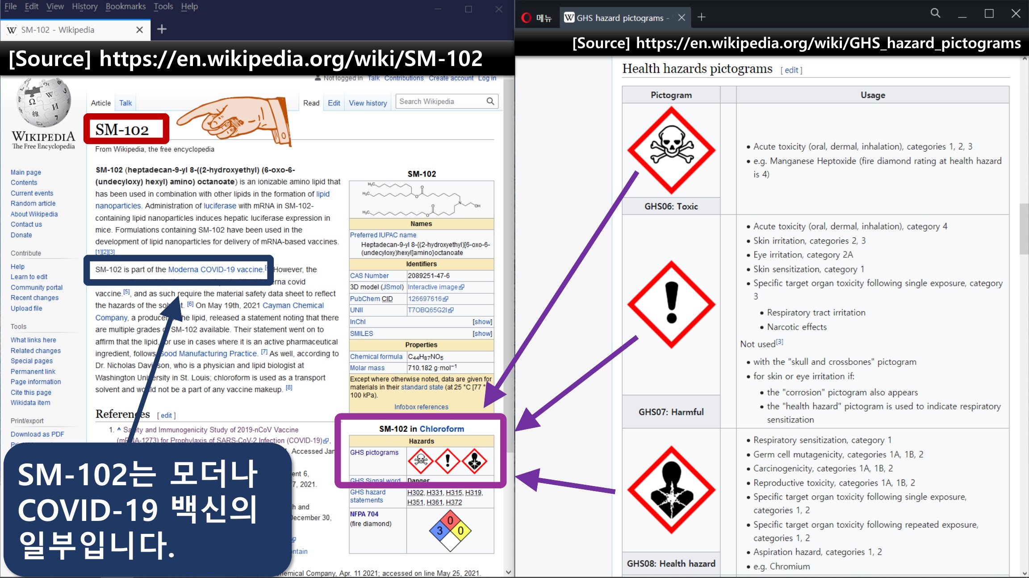
Task: Click the Opera browser search icon
Action: point(935,13)
